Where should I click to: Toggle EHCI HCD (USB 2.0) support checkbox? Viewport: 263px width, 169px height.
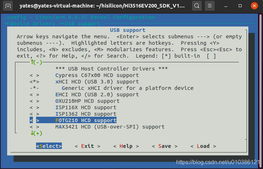(34, 95)
